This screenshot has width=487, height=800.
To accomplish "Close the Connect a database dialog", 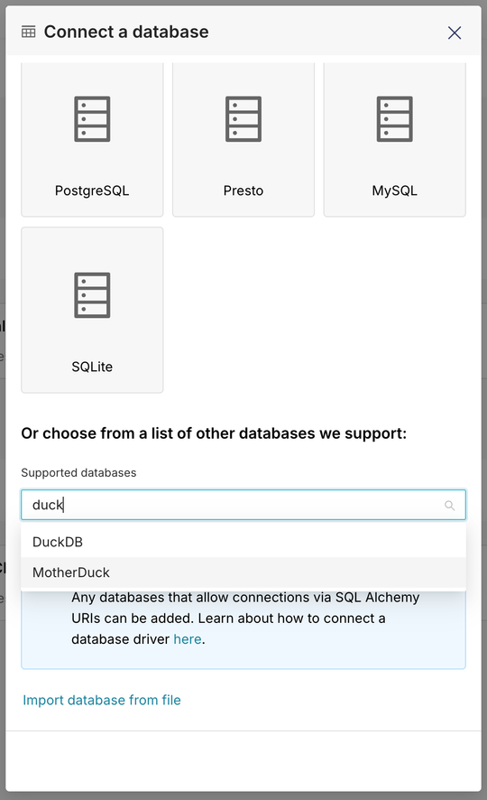I will click(455, 33).
